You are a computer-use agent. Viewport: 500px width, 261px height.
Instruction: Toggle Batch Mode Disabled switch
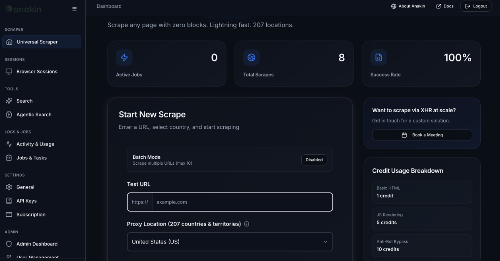tap(314, 160)
